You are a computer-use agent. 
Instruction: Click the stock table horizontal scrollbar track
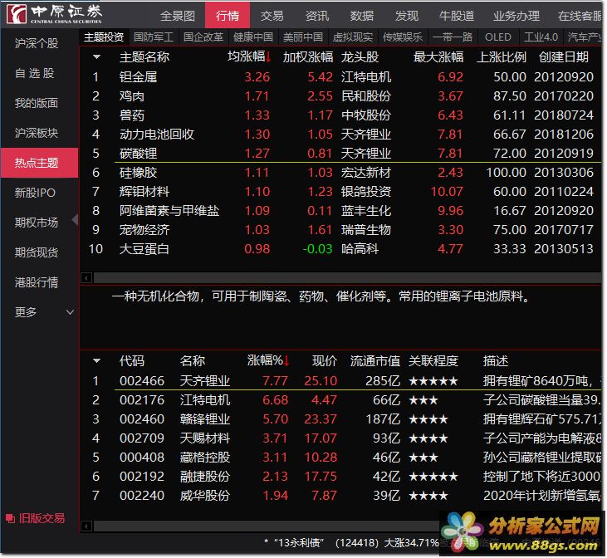(x=267, y=526)
